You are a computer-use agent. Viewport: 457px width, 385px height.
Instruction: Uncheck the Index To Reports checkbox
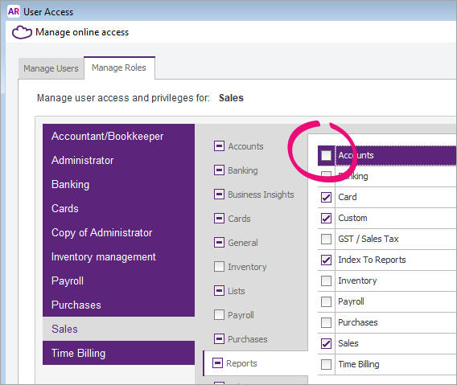coord(326,260)
